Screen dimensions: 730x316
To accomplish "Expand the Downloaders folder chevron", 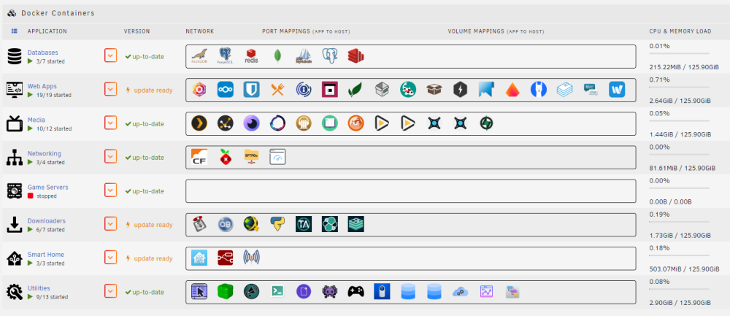I will click(x=110, y=224).
